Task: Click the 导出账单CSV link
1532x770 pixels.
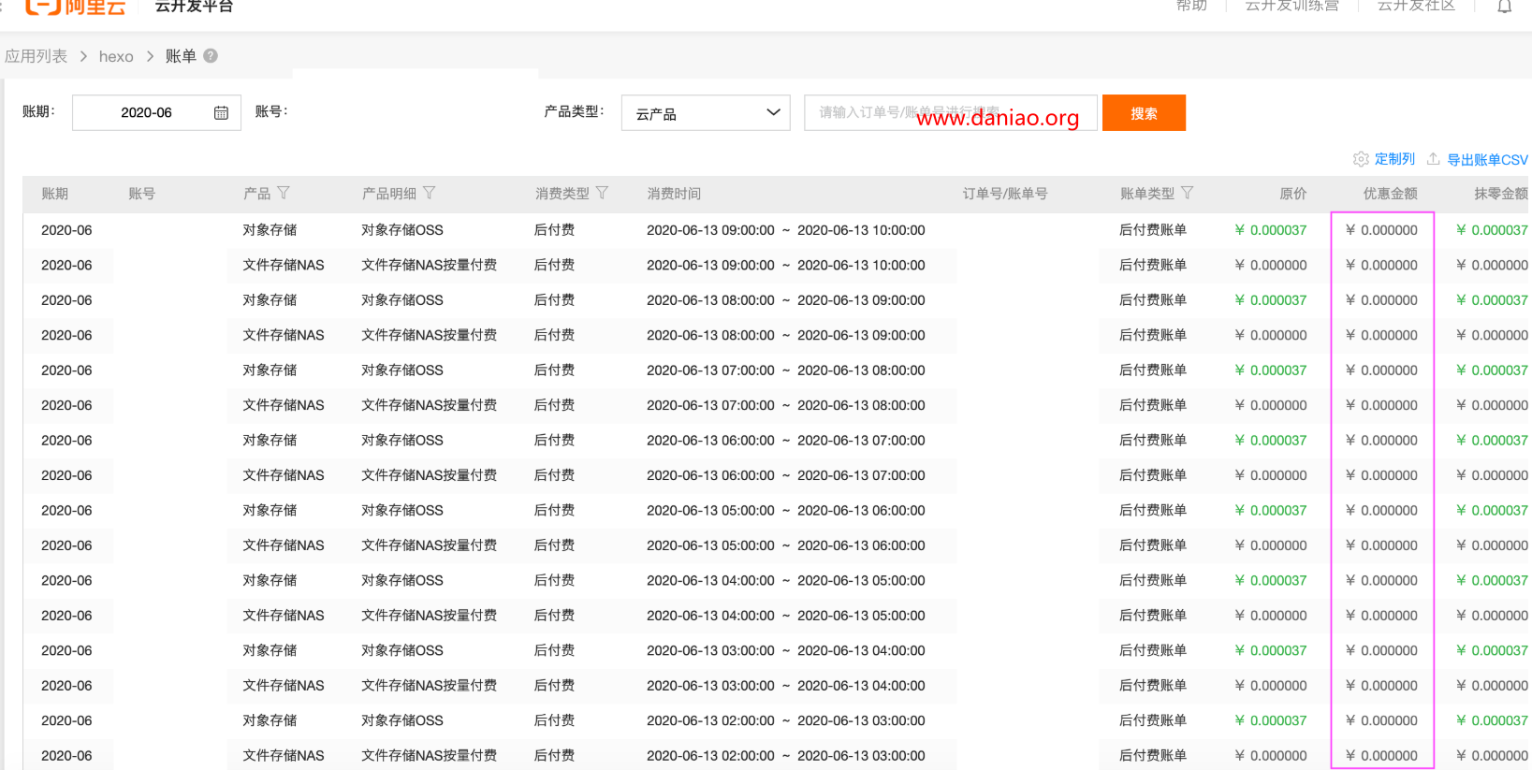Action: click(x=1487, y=160)
